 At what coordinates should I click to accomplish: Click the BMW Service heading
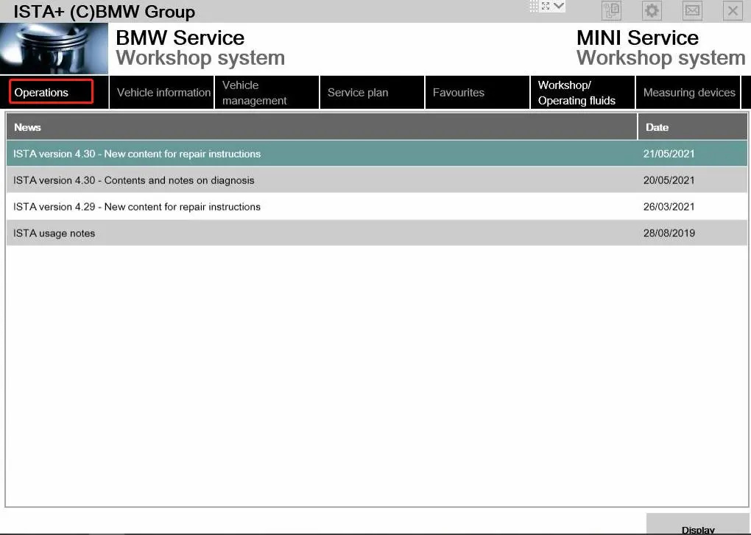tap(180, 38)
